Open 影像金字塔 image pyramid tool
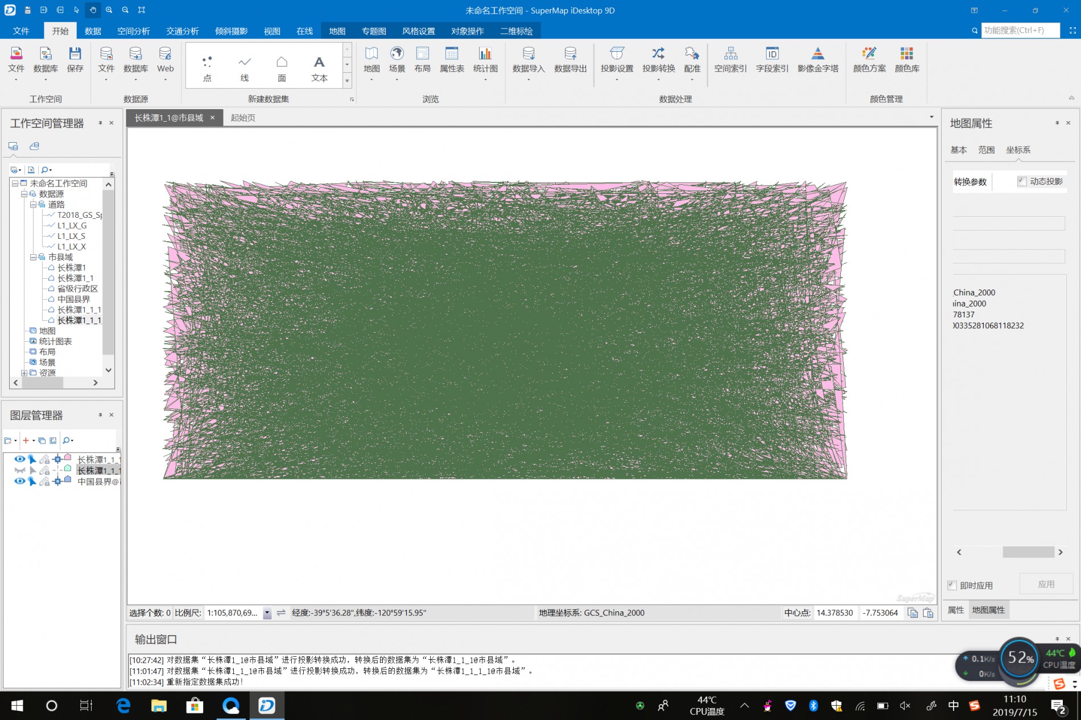 click(818, 60)
